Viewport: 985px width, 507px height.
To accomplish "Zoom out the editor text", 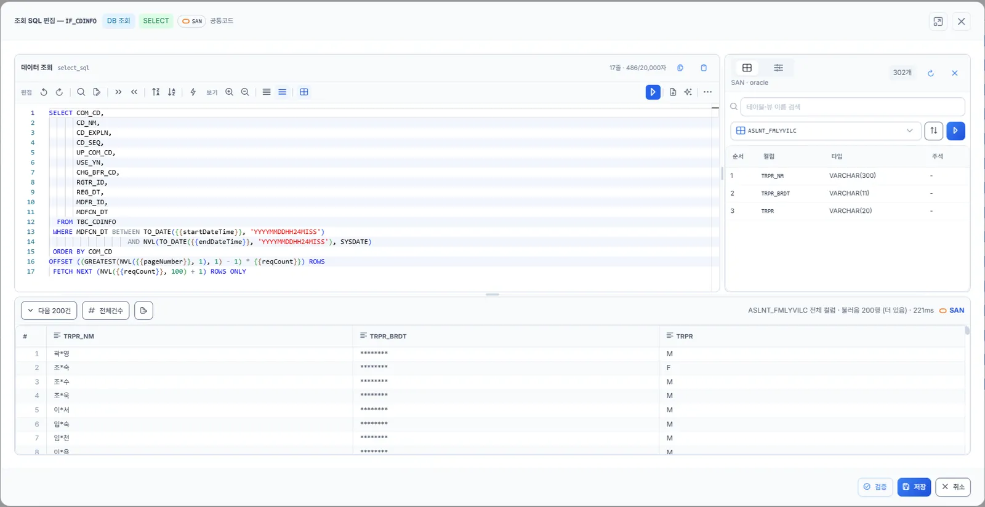I will (x=245, y=92).
